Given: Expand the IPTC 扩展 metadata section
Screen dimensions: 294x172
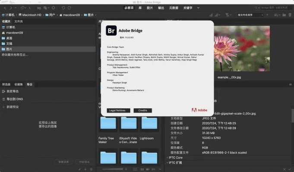Looking at the screenshot, I should pyautogui.click(x=168, y=163).
